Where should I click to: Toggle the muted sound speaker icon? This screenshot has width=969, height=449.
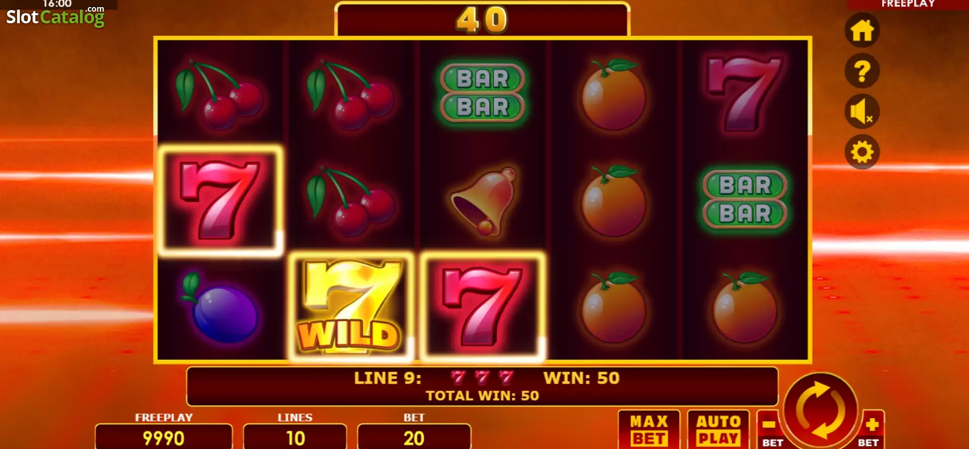(862, 111)
